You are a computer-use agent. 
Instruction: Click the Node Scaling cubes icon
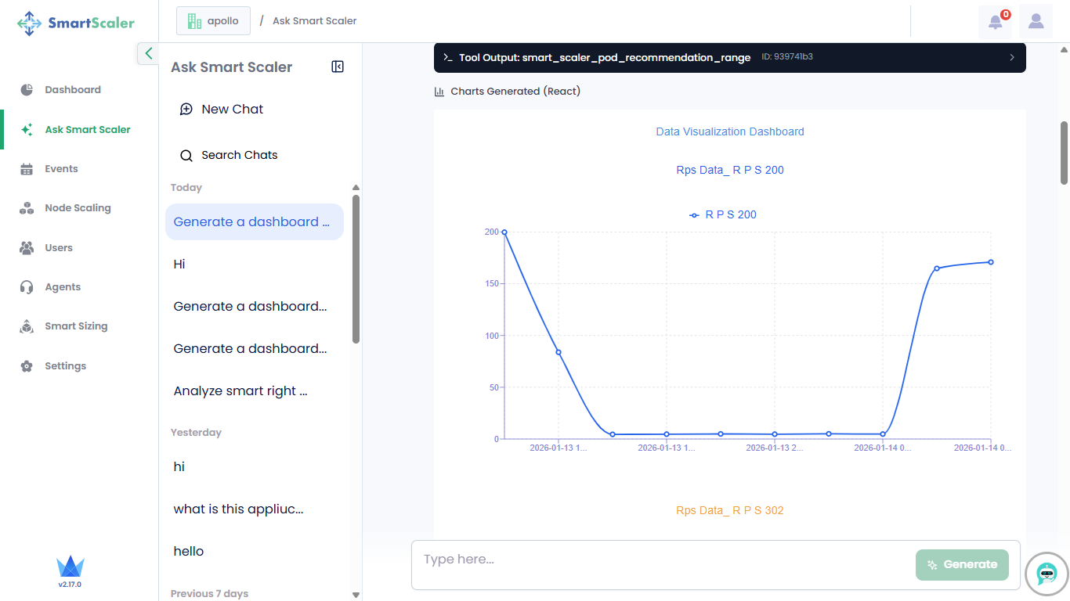point(27,208)
